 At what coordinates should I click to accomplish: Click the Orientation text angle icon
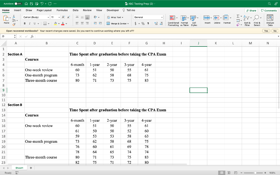(95, 17)
